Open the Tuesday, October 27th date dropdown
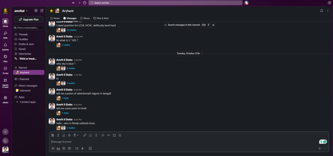This screenshot has width=333, height=156. [190, 54]
